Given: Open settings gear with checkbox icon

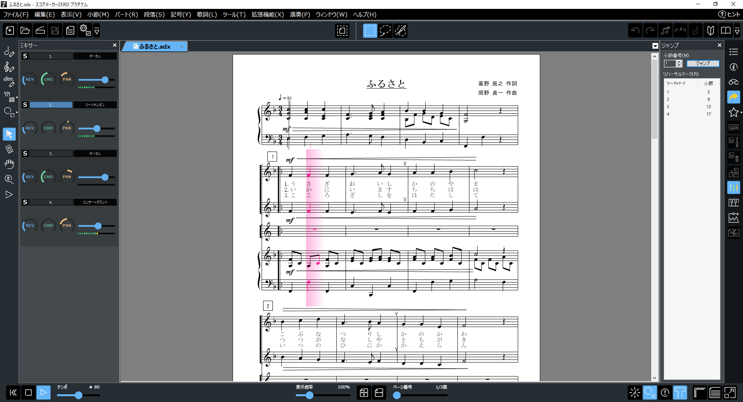Looking at the screenshot, I should (x=85, y=31).
